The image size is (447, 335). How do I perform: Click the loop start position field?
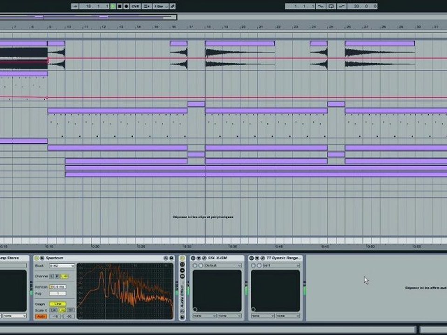(300, 6)
